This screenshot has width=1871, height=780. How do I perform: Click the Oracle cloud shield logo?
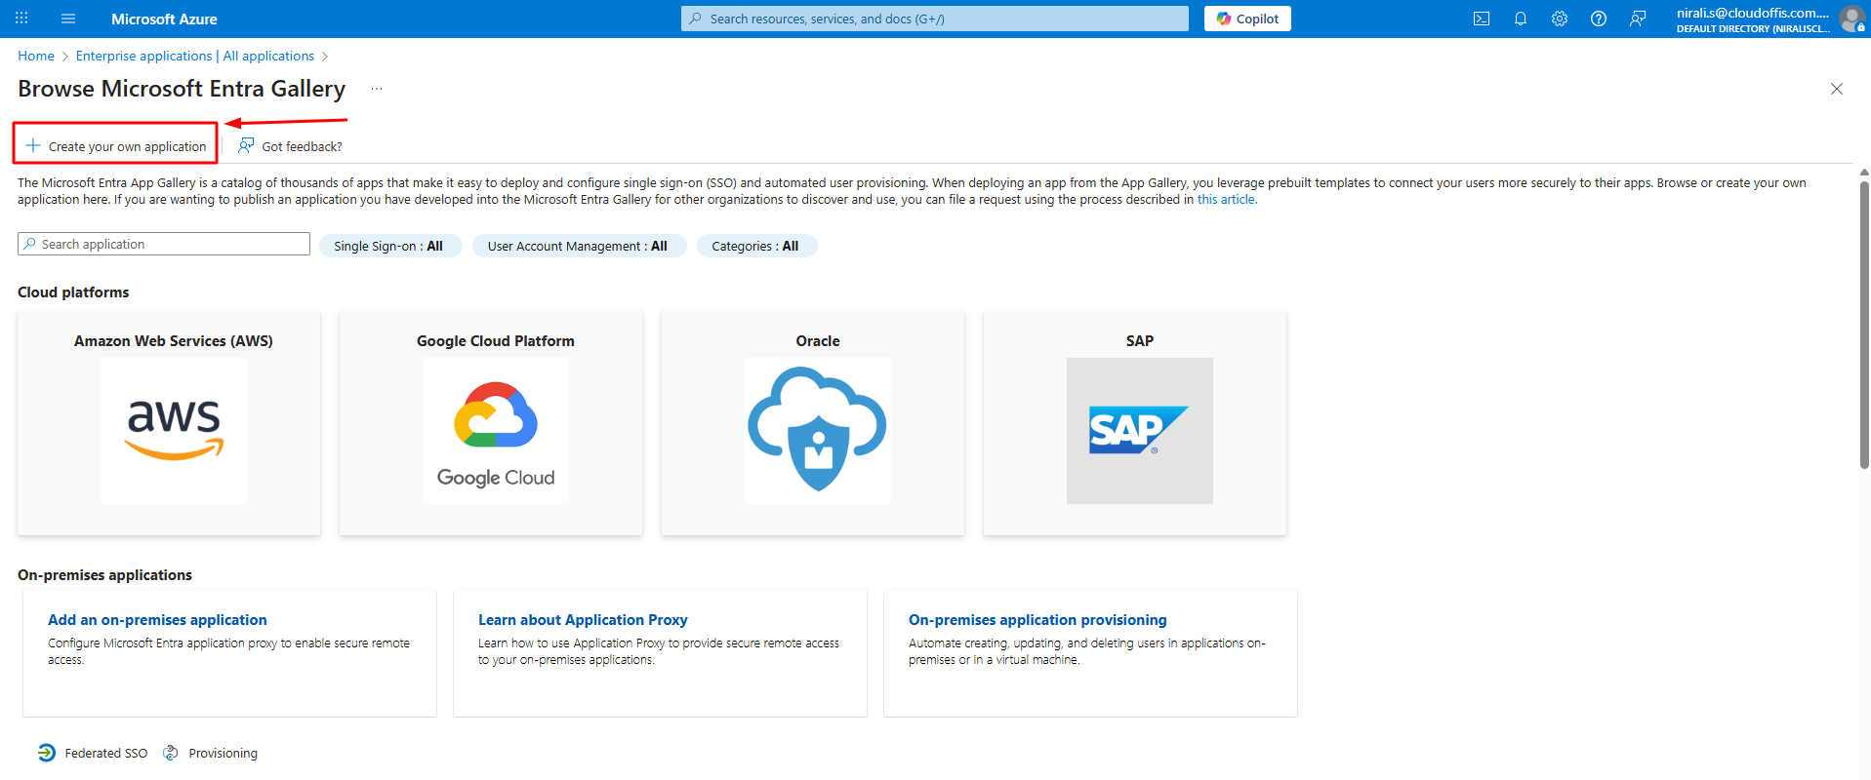[x=818, y=431]
